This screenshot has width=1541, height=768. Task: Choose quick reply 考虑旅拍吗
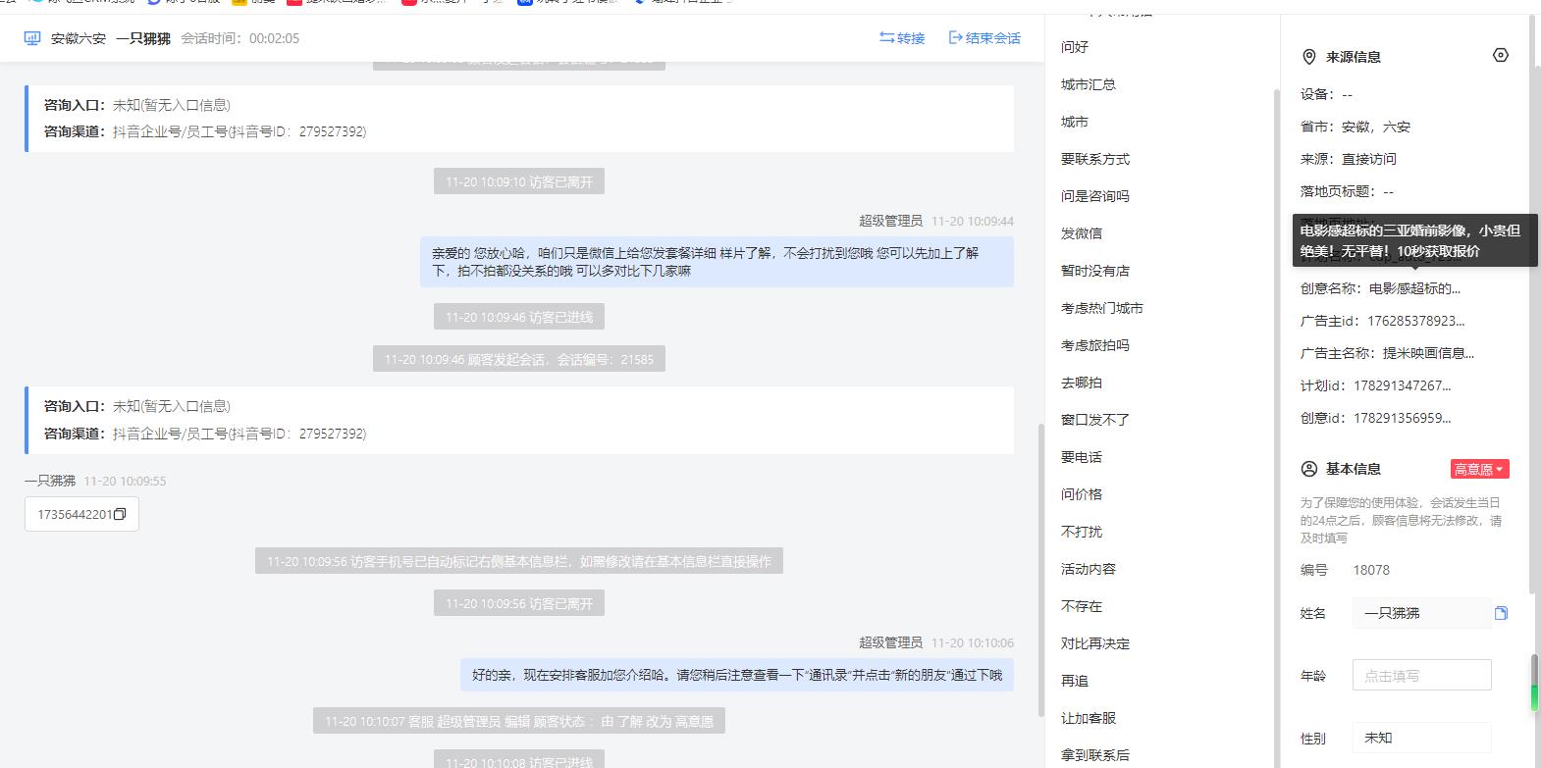click(x=1095, y=345)
